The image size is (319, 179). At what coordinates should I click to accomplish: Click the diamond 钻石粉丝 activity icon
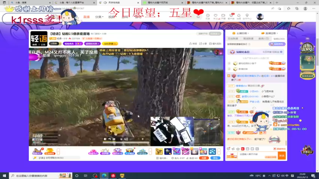click(118, 152)
